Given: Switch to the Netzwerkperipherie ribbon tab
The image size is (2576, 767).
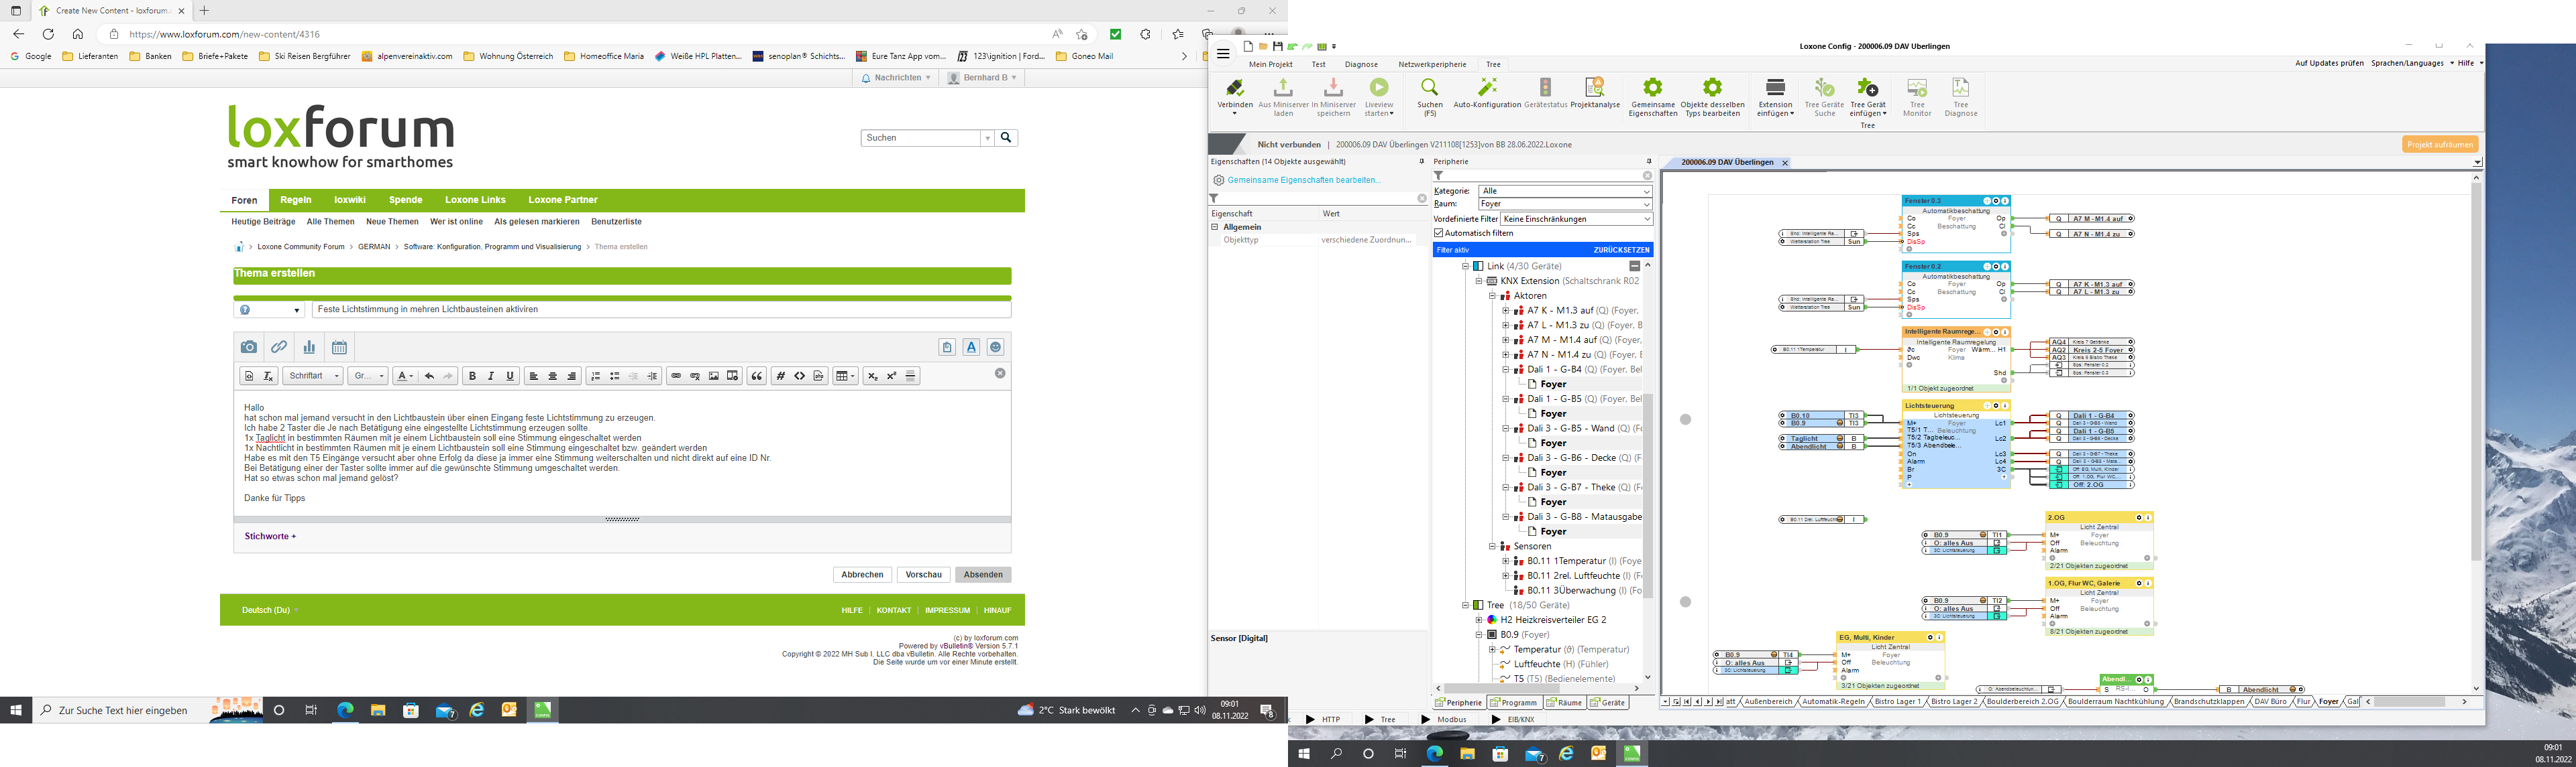Looking at the screenshot, I should [x=1431, y=64].
